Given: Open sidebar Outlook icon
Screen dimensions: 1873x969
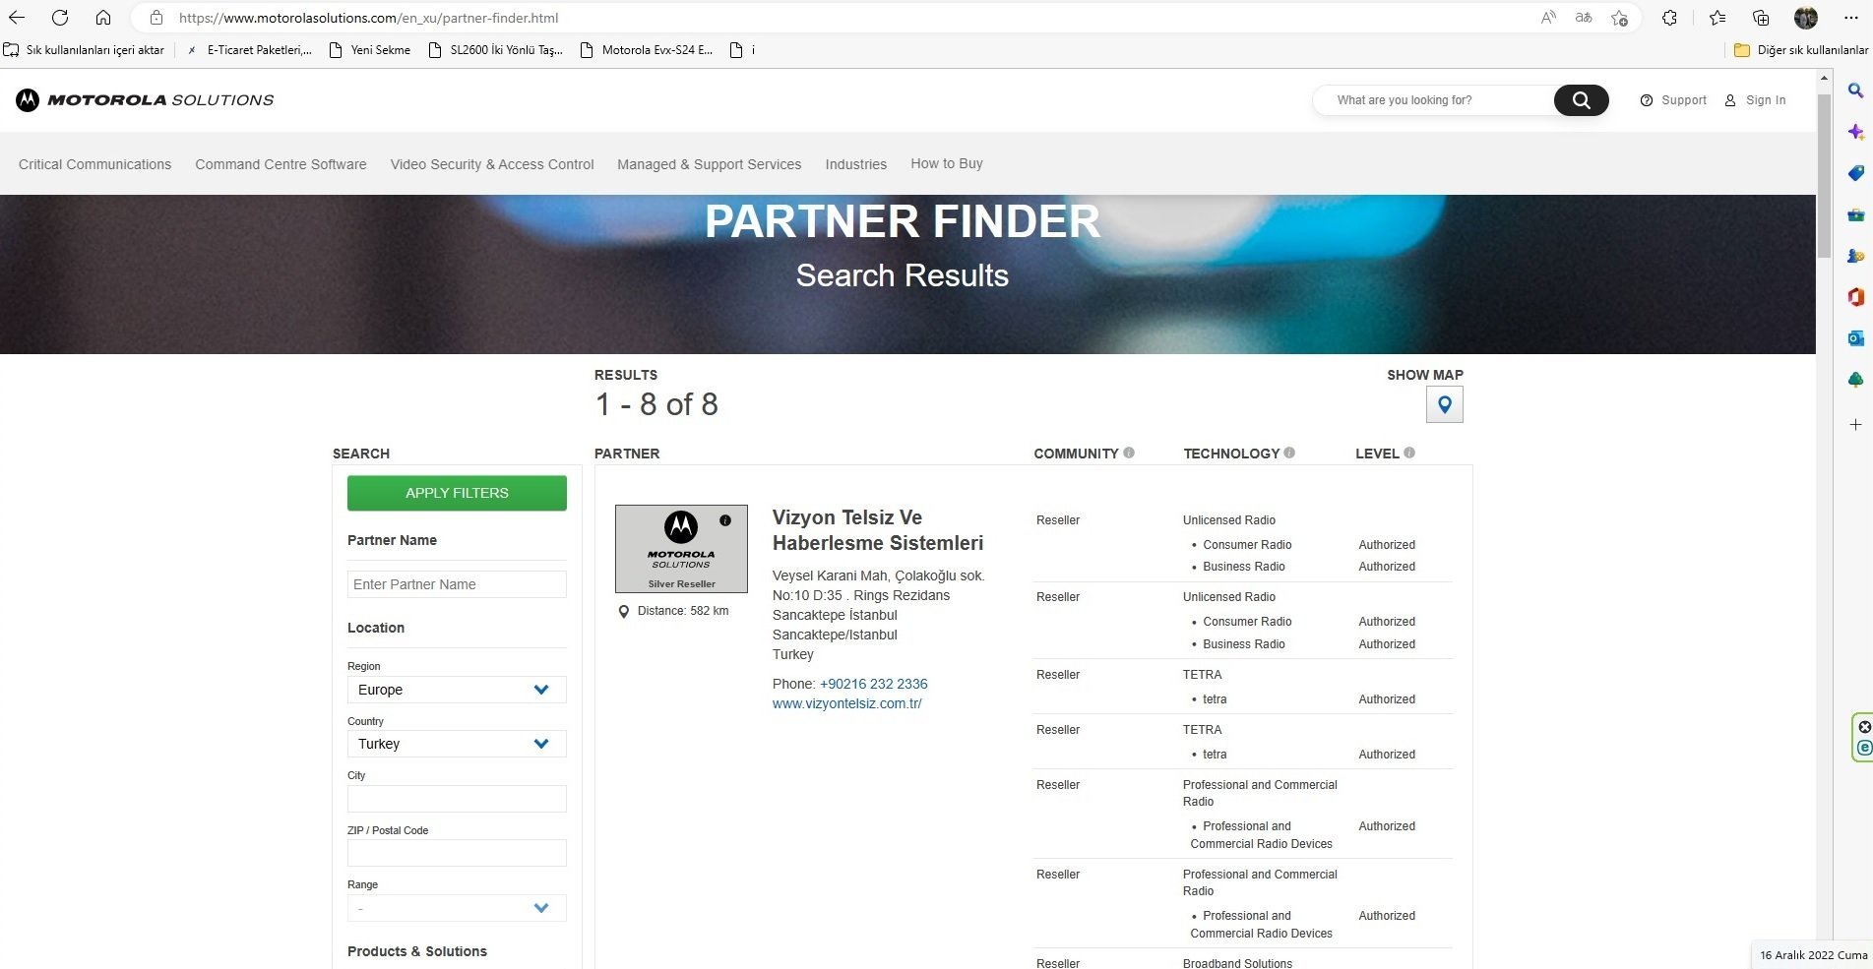Looking at the screenshot, I should coord(1855,338).
